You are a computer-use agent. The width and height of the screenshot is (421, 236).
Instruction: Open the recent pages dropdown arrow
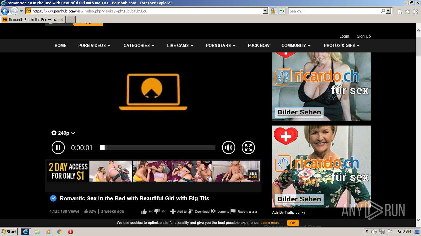click(x=21, y=11)
